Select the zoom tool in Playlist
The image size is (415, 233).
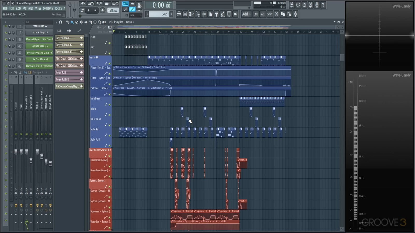pos(99,22)
